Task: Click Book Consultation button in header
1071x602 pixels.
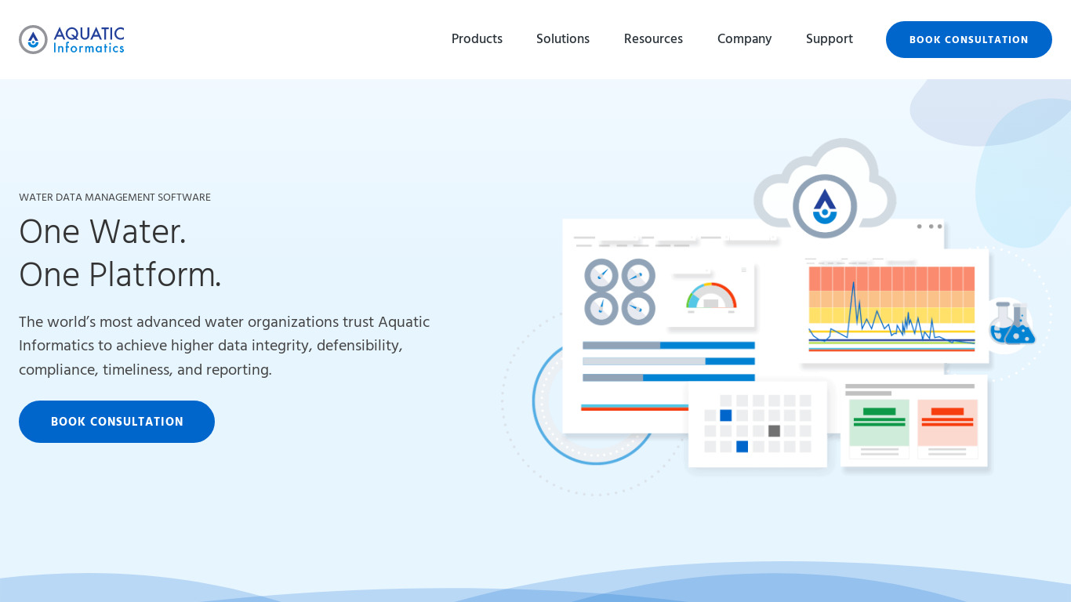Action: [969, 39]
